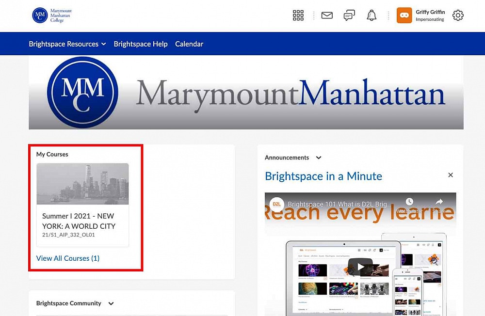Click the Share arrow on the video
The image size is (485, 316).
(439, 202)
